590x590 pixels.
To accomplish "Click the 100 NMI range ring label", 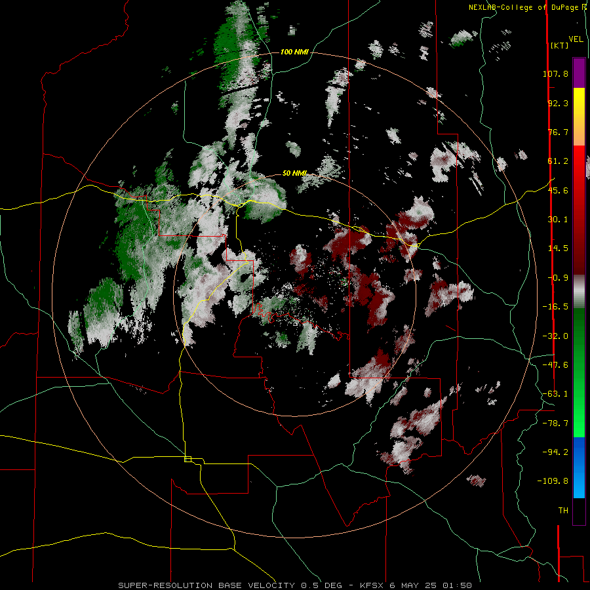I will pos(294,52).
